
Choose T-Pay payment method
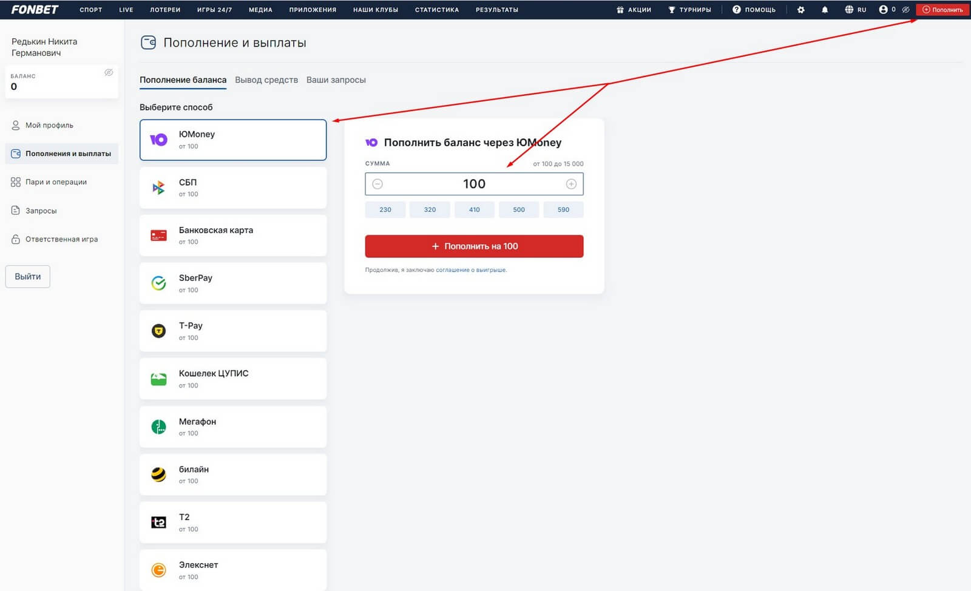pos(233,331)
